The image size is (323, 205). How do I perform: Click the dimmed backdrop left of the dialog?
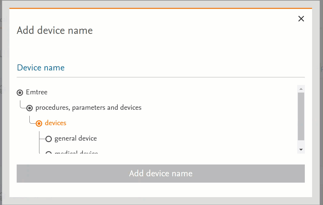click(4, 121)
